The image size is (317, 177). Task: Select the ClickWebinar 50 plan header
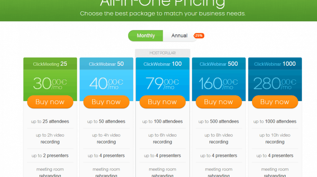click(x=107, y=64)
